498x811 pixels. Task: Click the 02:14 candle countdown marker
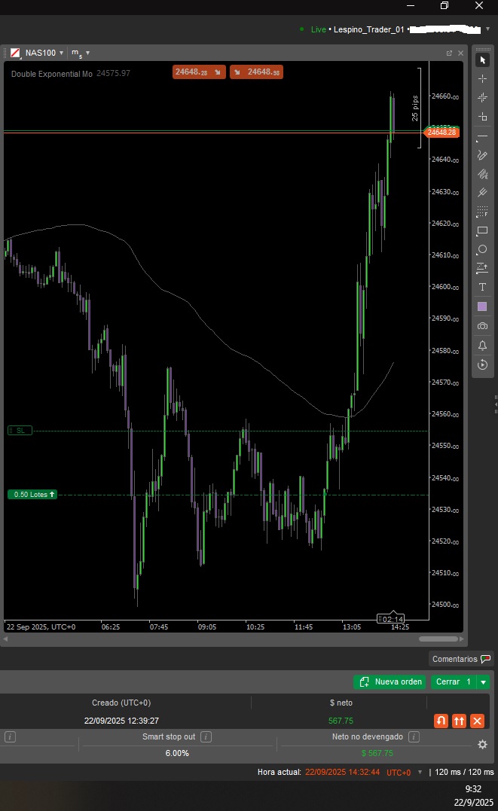(391, 618)
